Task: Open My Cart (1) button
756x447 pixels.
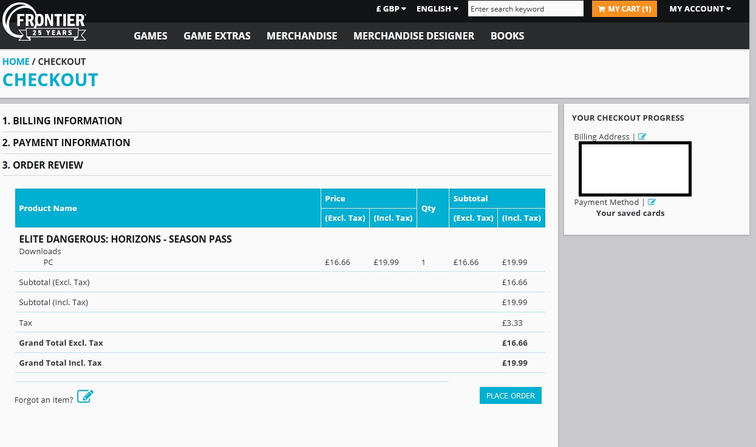Action: [624, 9]
